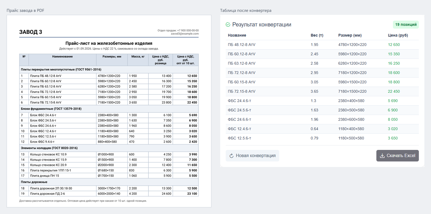Select ФБС 12.4.6-т in the result table
This screenshot has height=214, width=431.
click(x=240, y=129)
